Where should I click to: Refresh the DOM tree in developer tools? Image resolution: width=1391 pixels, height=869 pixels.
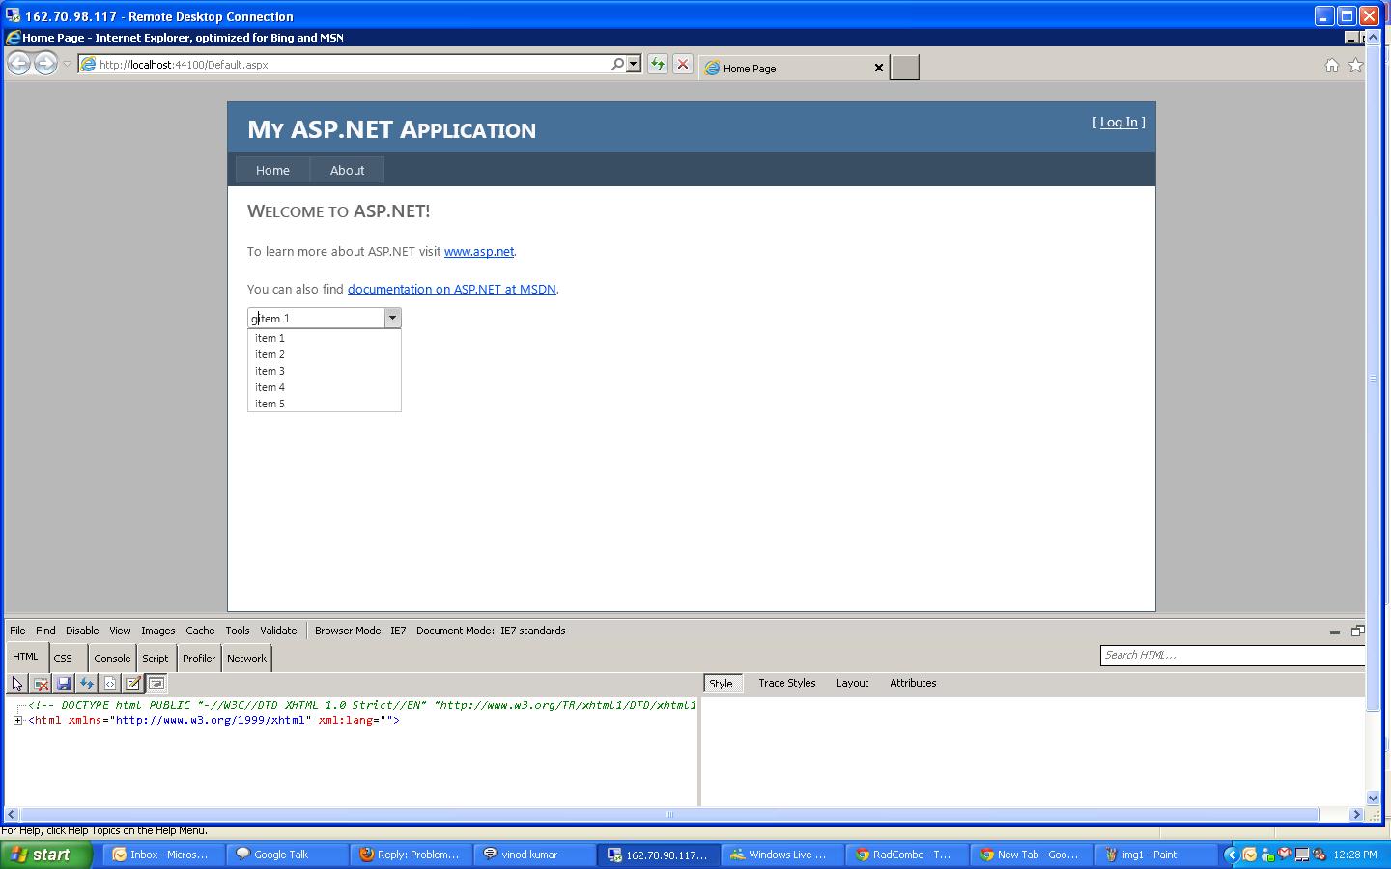[87, 684]
